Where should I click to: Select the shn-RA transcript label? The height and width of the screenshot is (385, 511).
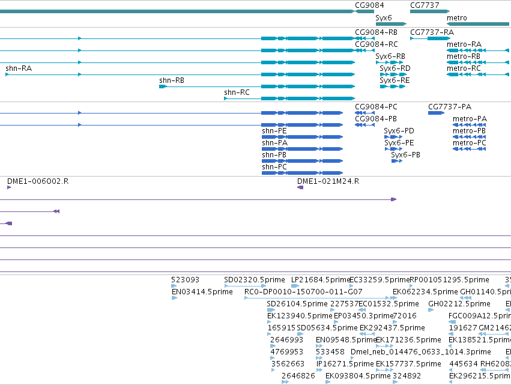click(19, 68)
